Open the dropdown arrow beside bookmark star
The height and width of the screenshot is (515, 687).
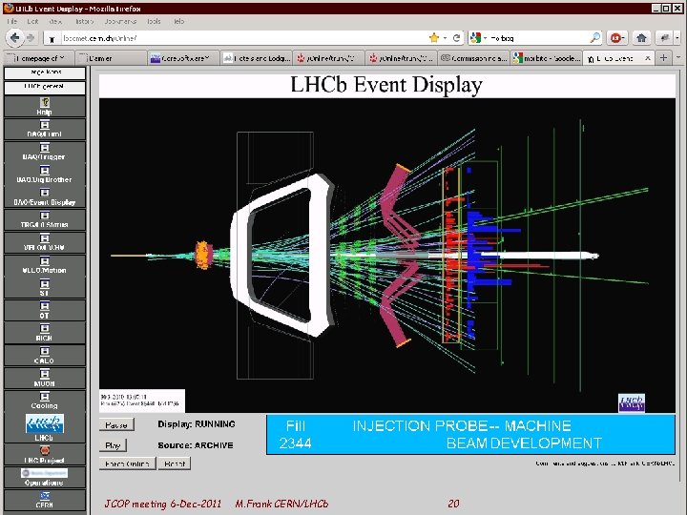point(445,38)
